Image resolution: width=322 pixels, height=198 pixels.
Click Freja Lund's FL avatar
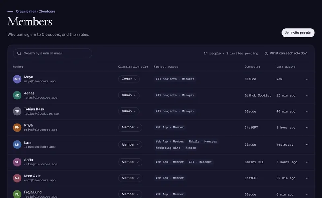(17, 194)
